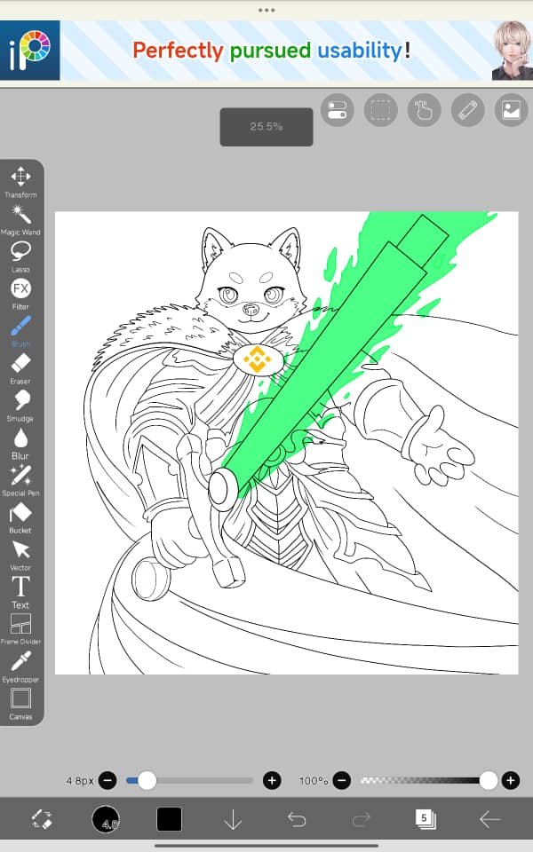Open the reference image material icon
Screen dimensions: 533x852
tap(512, 110)
